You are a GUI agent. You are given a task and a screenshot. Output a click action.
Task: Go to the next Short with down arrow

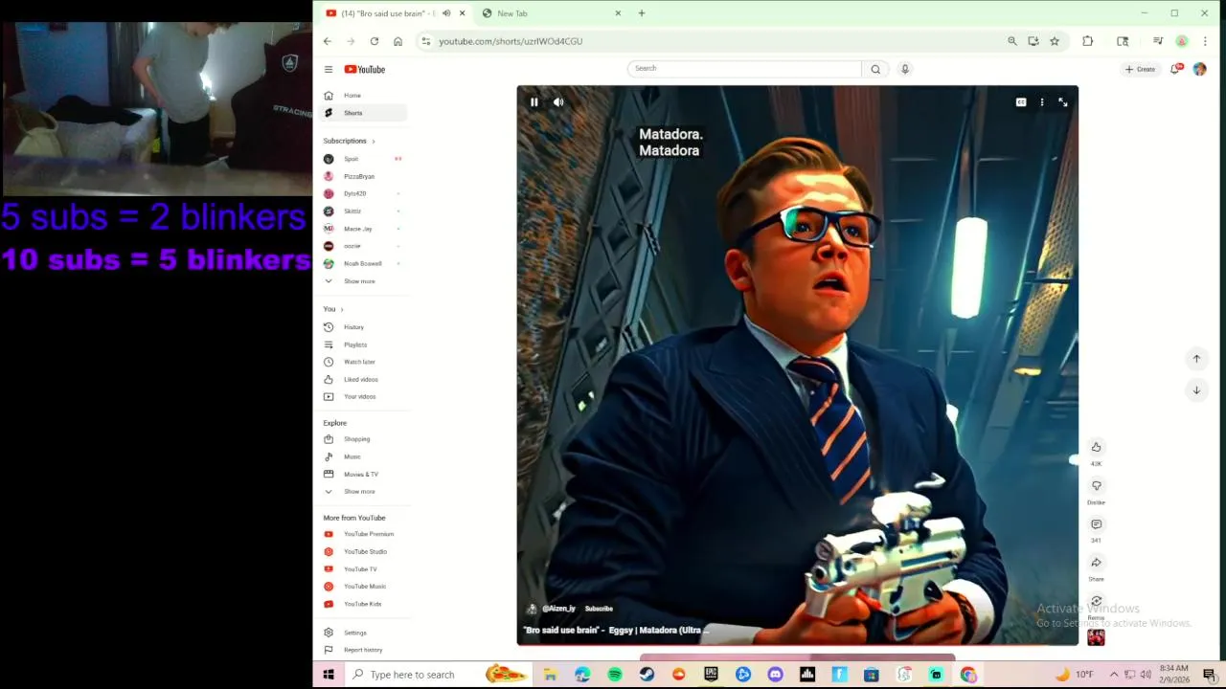[1196, 389]
